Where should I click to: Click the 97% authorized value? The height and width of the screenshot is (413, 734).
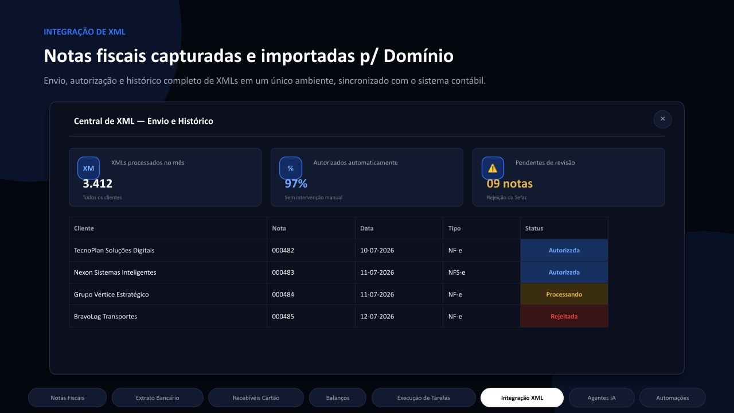pyautogui.click(x=296, y=184)
